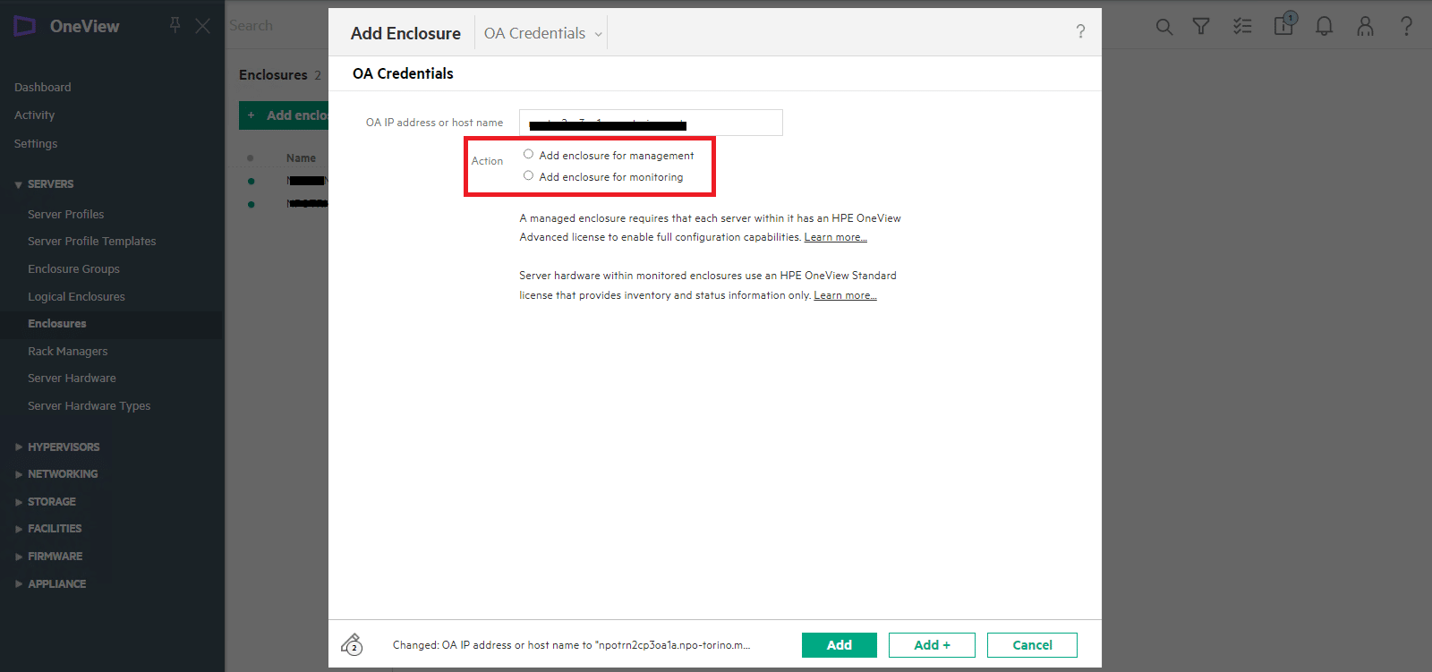Open Learn more link for monitored enclosures

point(845,295)
